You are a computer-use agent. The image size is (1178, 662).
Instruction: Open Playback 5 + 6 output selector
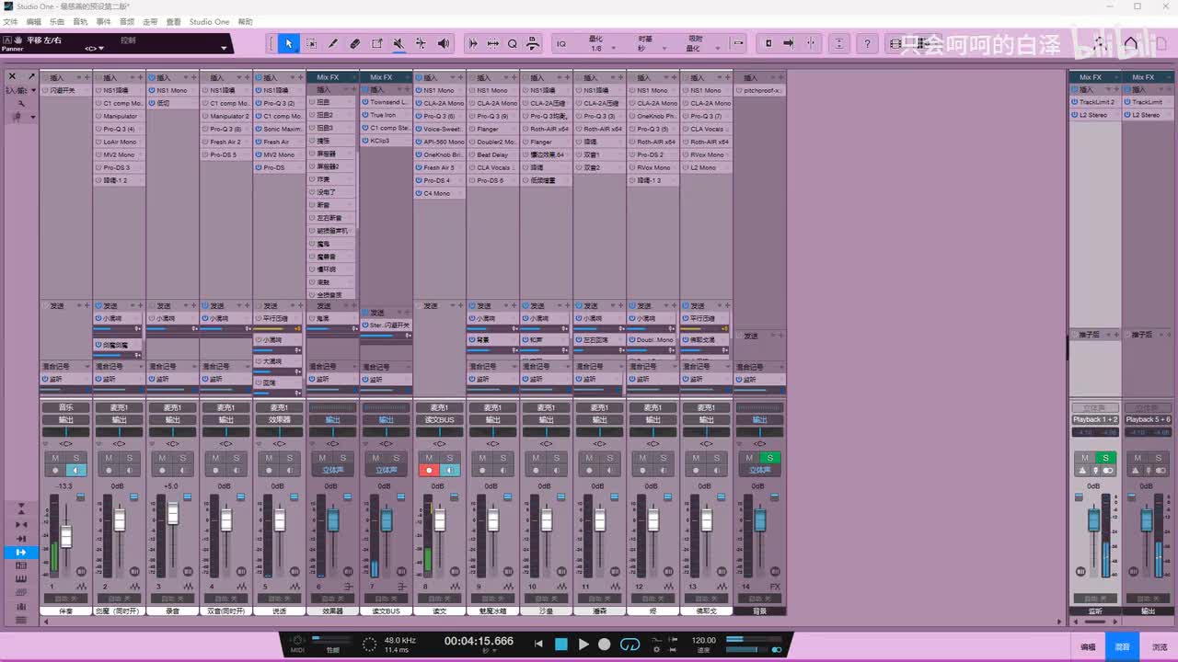(1148, 419)
